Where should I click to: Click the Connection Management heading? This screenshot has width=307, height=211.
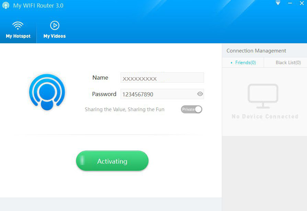(x=256, y=51)
